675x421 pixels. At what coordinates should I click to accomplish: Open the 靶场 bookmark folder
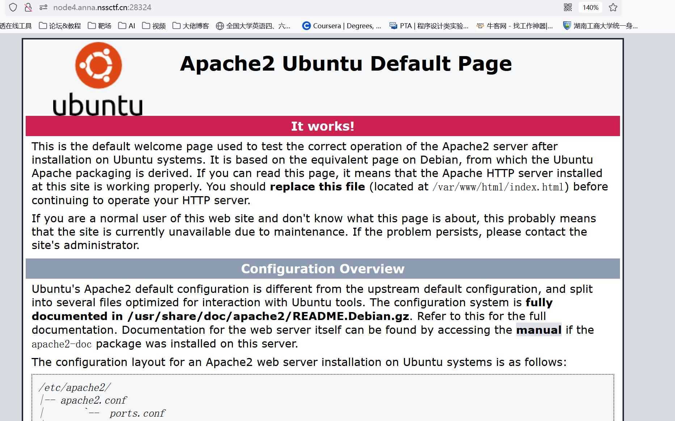(x=100, y=26)
